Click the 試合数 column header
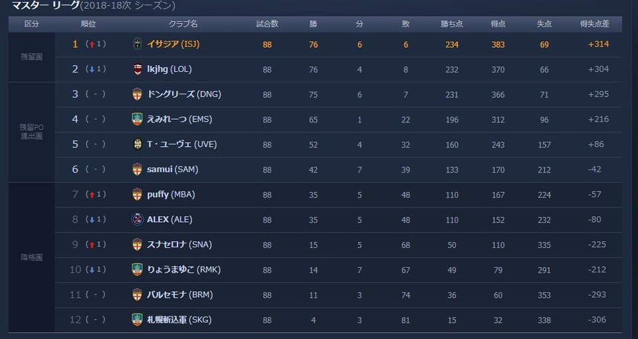The width and height of the screenshot is (638, 339). point(267,24)
